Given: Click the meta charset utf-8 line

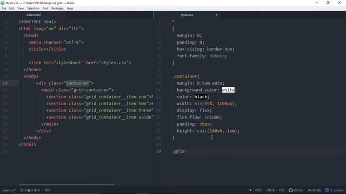Looking at the screenshot, I should coord(56,42).
